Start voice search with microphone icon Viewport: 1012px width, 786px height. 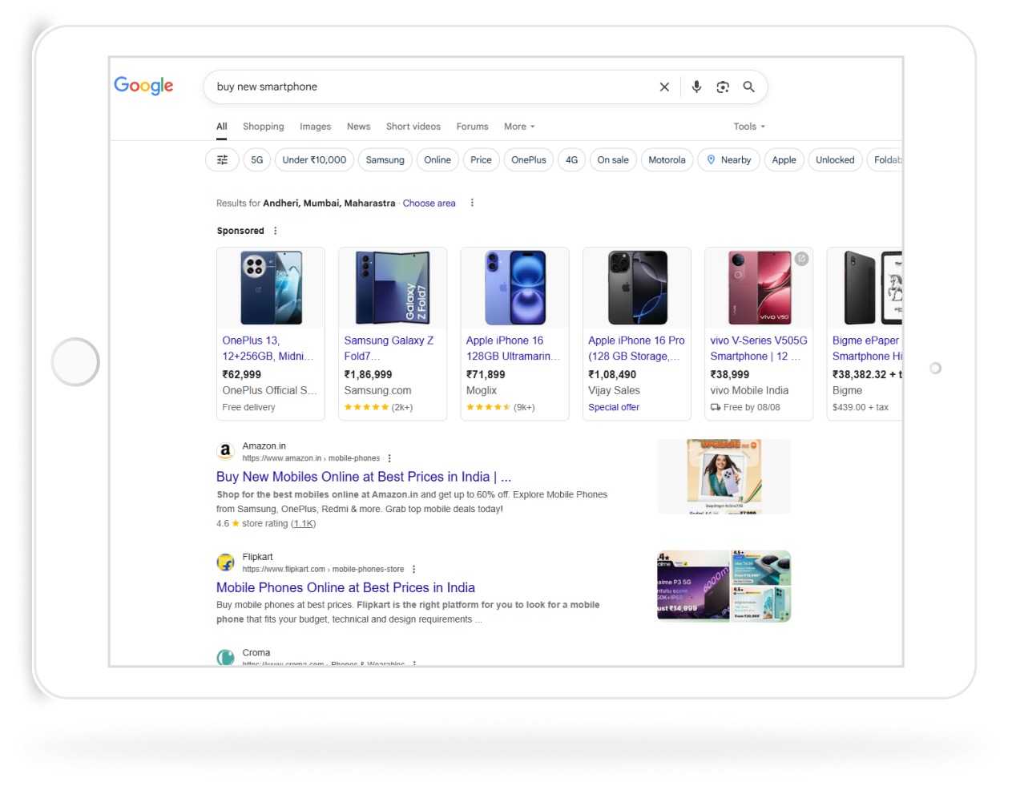696,87
